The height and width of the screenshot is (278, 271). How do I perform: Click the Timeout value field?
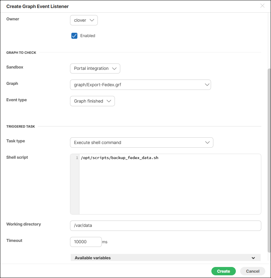click(85, 242)
